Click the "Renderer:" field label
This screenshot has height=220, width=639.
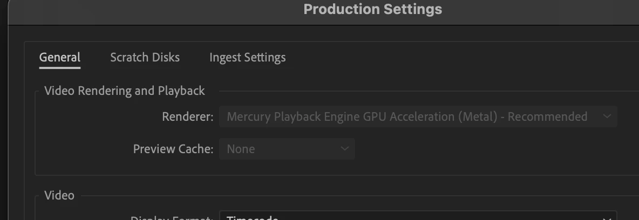187,116
